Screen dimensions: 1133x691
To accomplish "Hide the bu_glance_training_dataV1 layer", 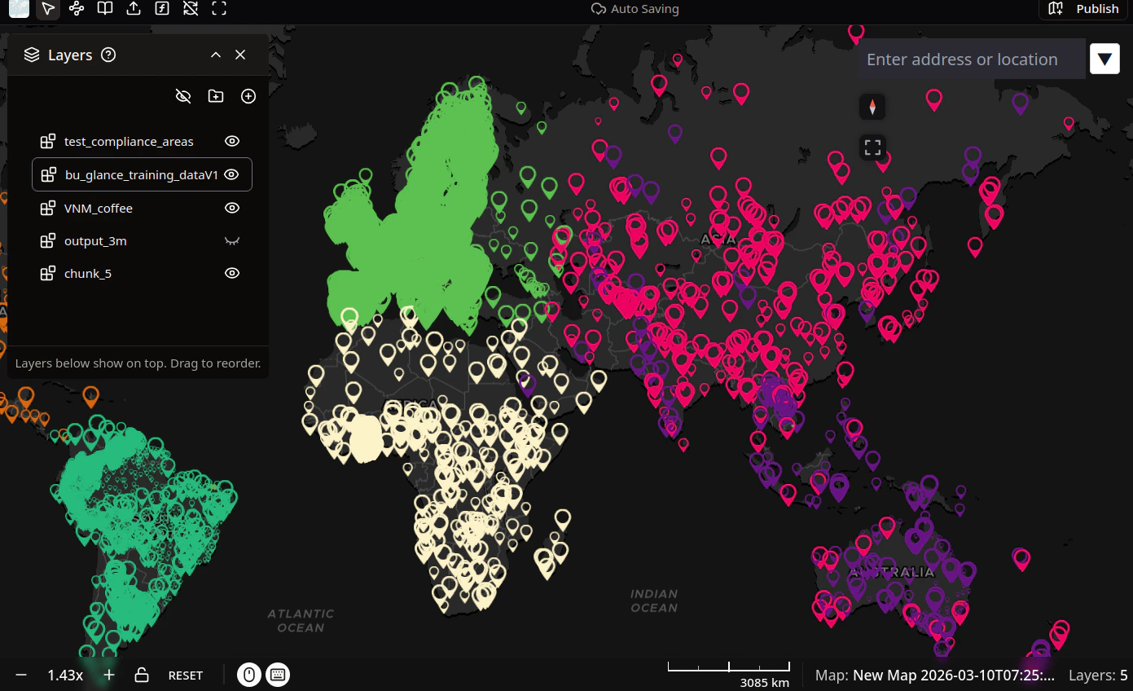I will click(x=231, y=174).
